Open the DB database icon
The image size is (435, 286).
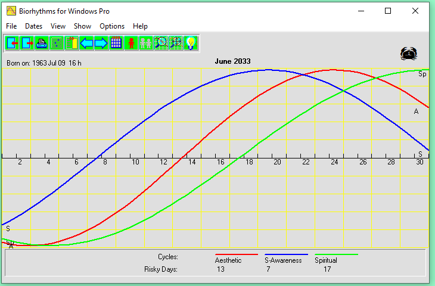[72, 43]
